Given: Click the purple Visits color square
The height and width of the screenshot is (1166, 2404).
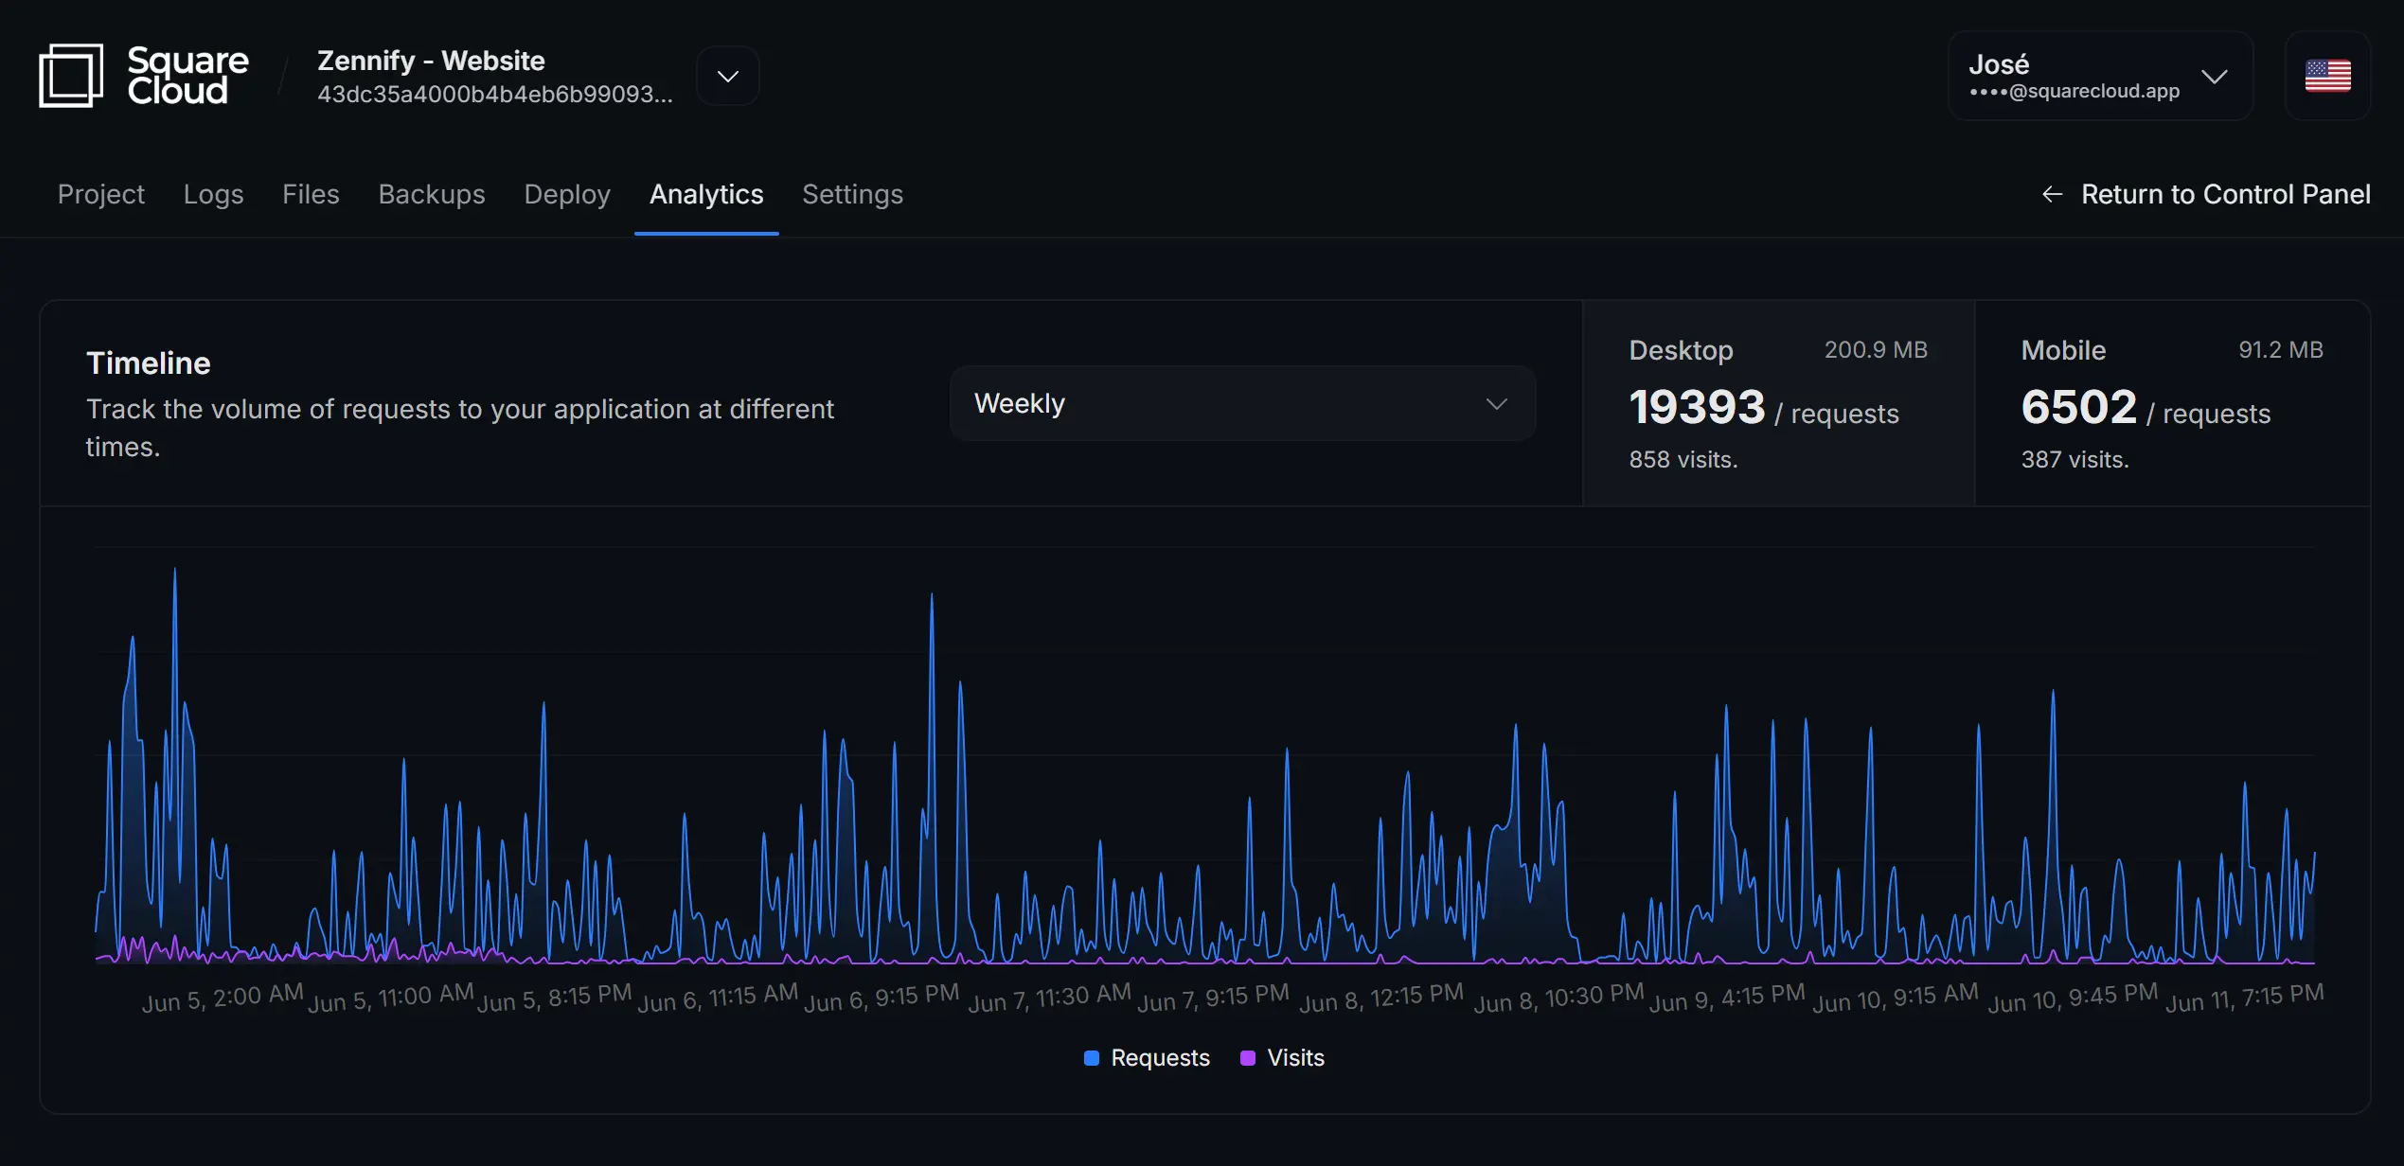Looking at the screenshot, I should [1248, 1058].
